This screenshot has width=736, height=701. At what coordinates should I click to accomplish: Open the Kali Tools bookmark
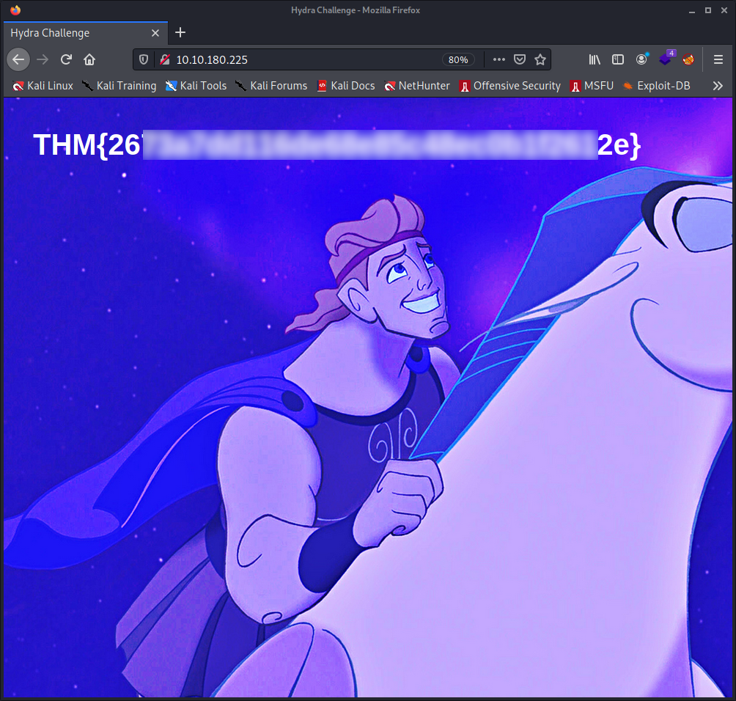[196, 86]
